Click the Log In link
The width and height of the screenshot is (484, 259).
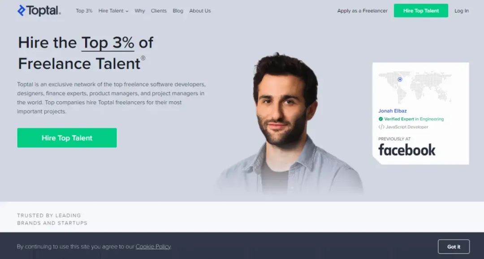(x=462, y=10)
